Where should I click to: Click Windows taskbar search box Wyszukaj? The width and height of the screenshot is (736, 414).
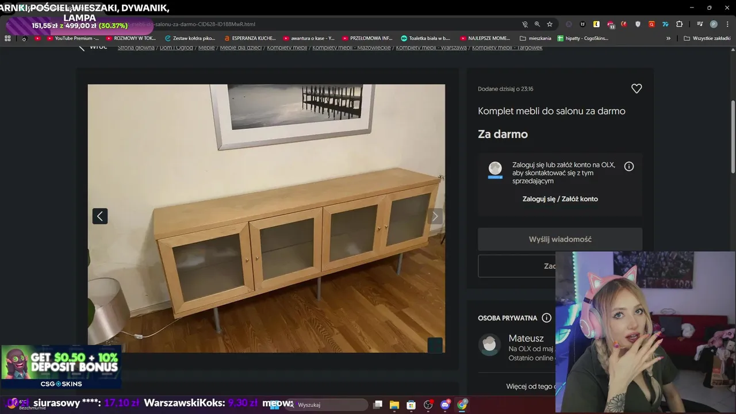pyautogui.click(x=328, y=405)
